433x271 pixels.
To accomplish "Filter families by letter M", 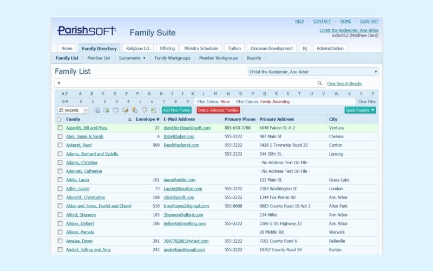I will (215, 93).
